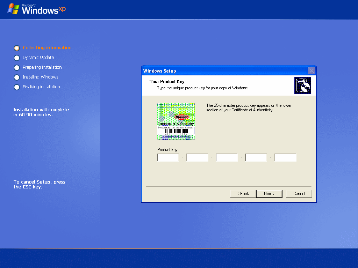Cancel the Windows Setup wizard

pyautogui.click(x=299, y=194)
